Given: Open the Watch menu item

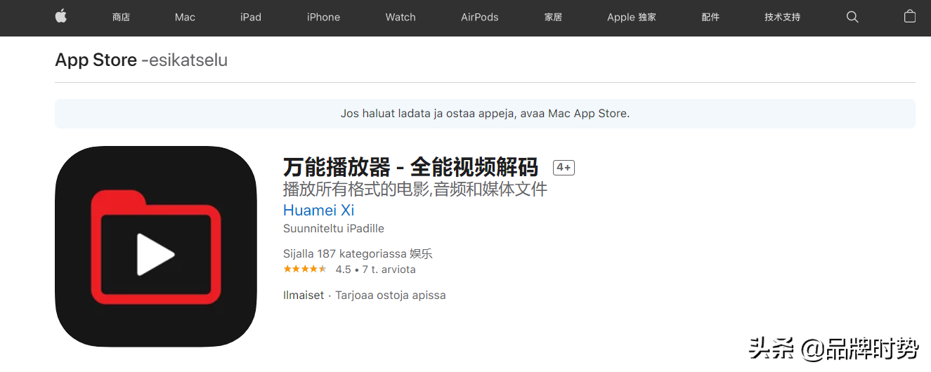Looking at the screenshot, I should pyautogui.click(x=401, y=17).
